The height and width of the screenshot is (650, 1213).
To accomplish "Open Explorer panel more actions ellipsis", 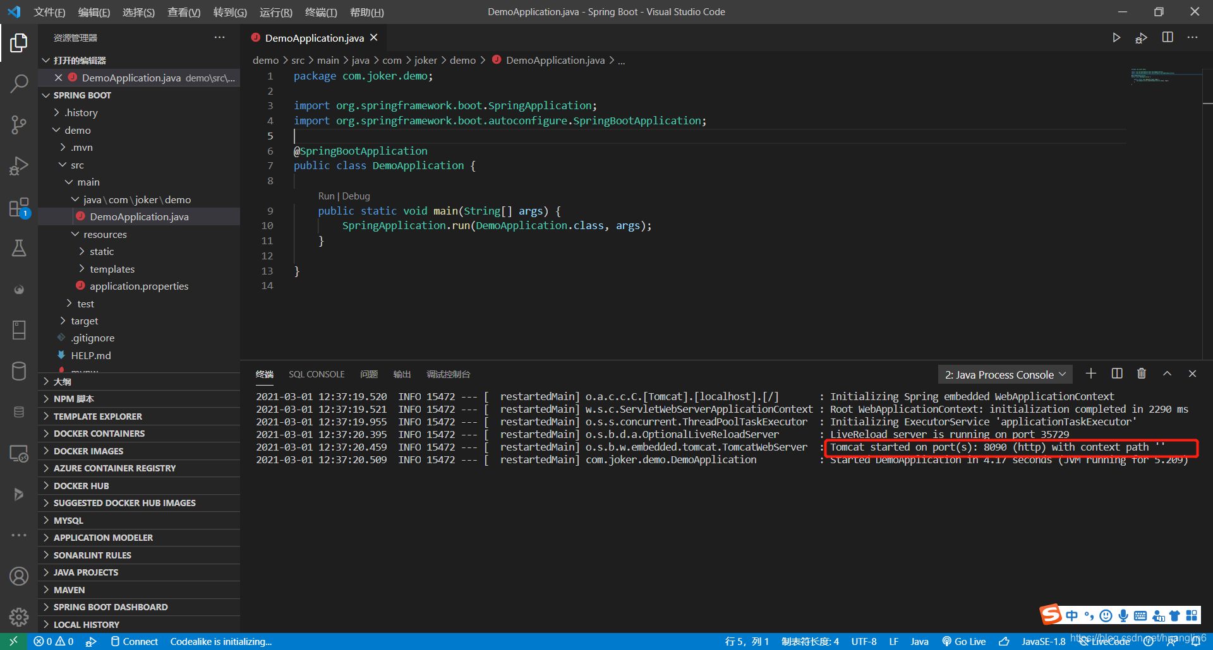I will pos(219,38).
